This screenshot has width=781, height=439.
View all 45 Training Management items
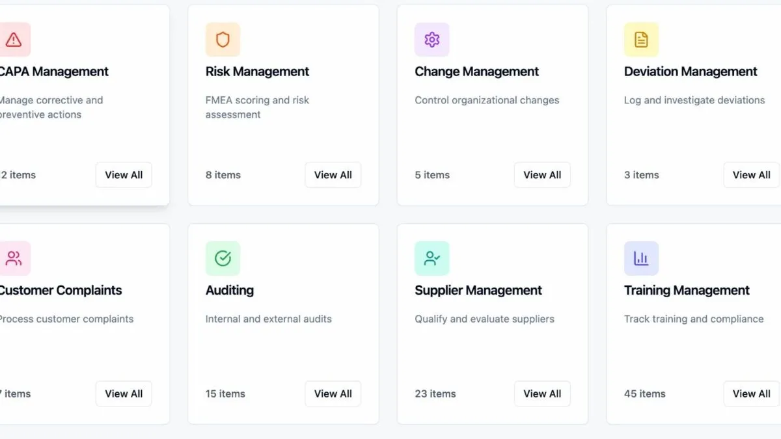pos(752,393)
